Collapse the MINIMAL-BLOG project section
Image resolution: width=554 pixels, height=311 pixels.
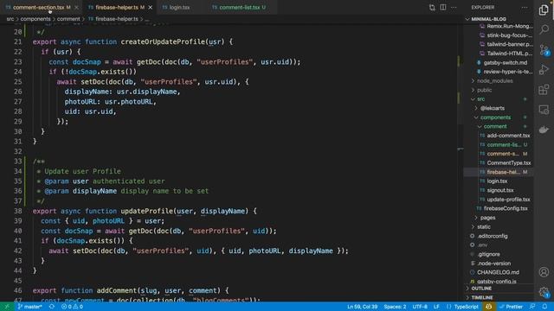[488, 19]
